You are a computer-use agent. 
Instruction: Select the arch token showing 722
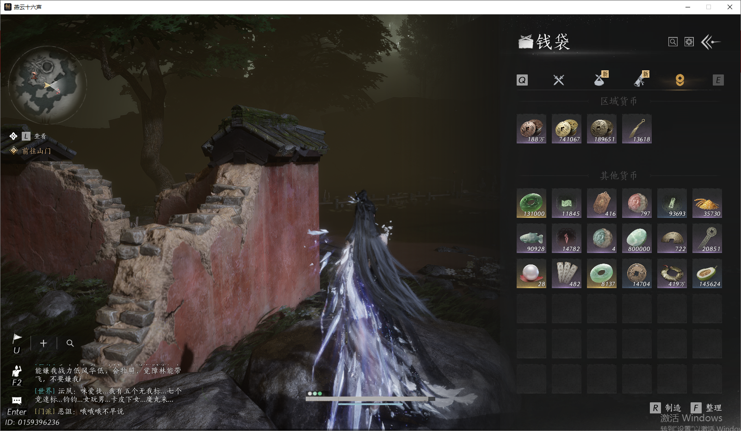tap(672, 238)
